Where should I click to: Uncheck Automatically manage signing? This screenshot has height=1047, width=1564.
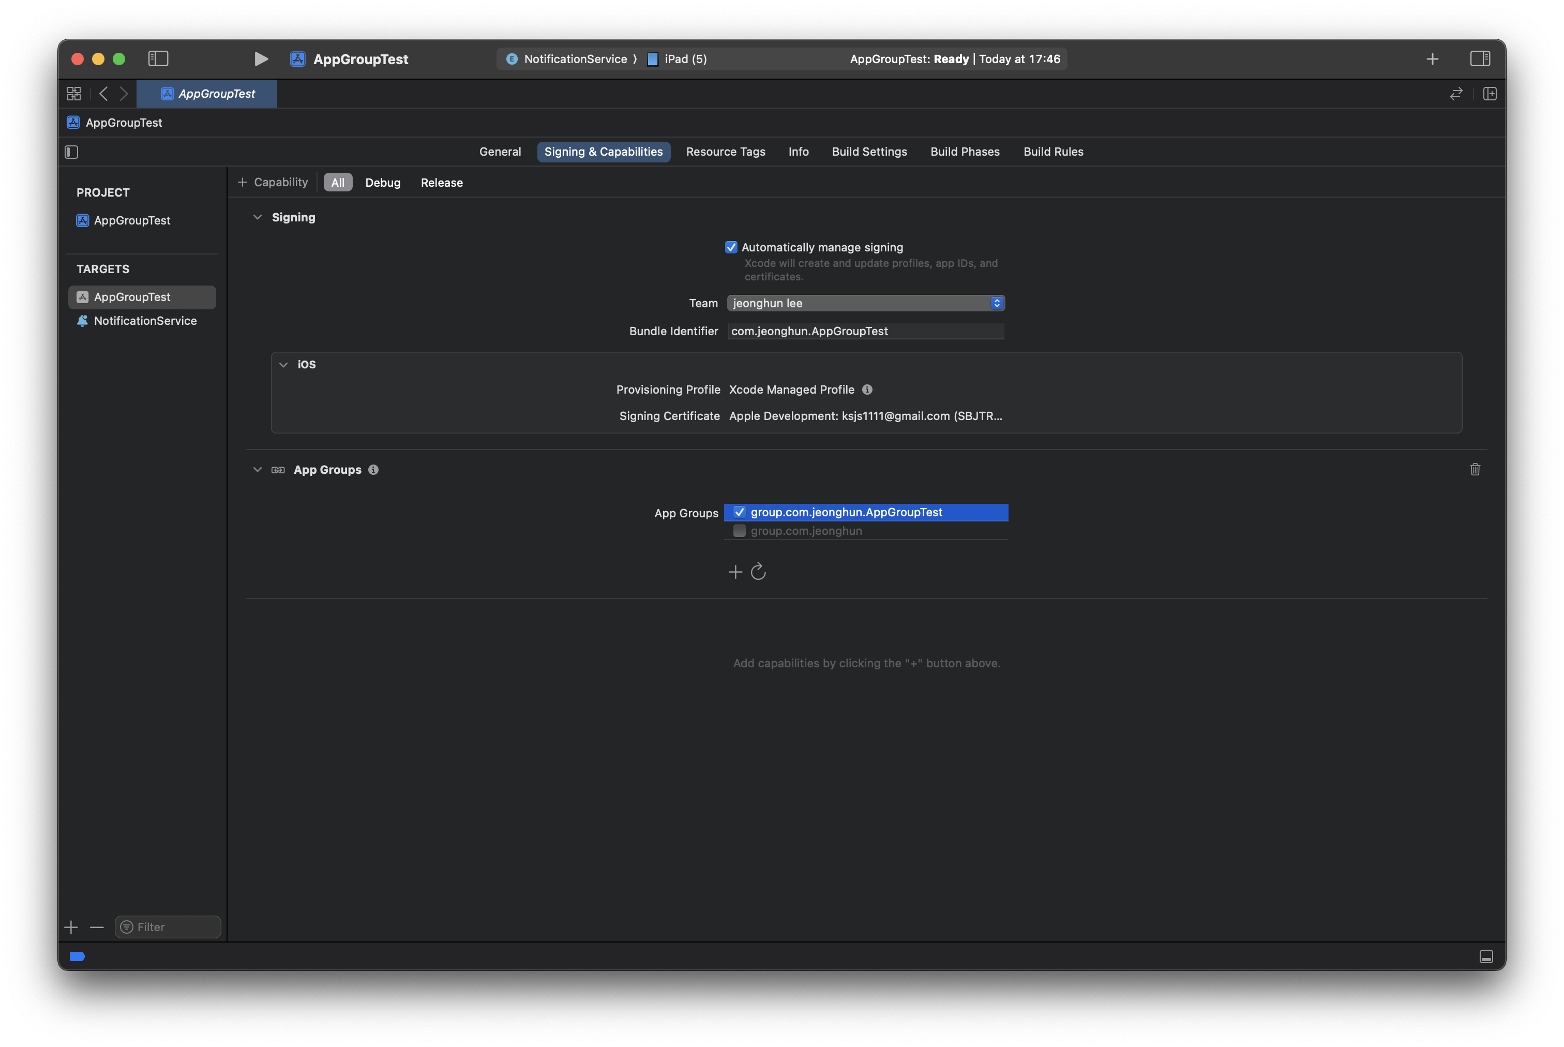click(x=731, y=247)
